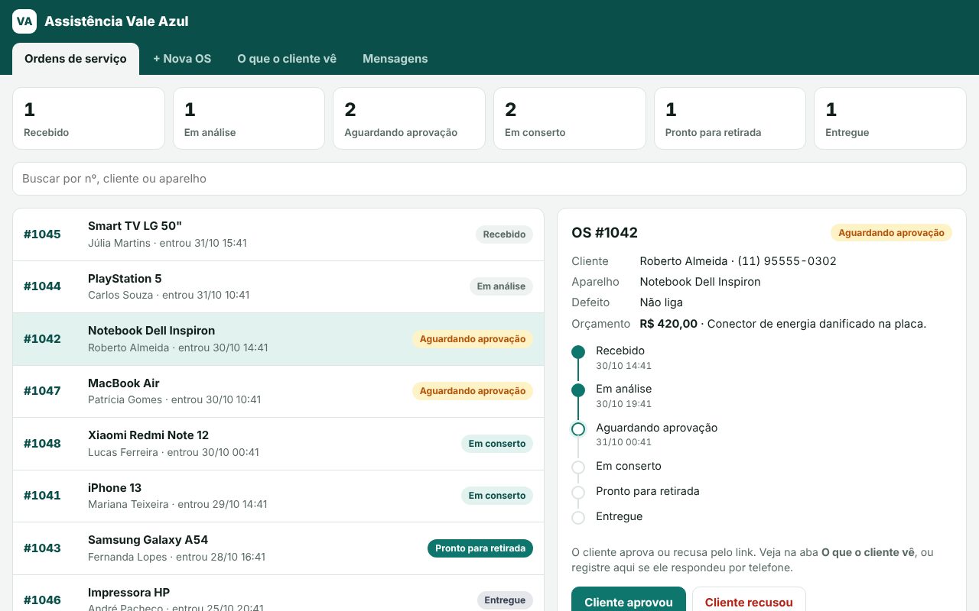Open order #1048 Xiaomi Redmi Note 12
Viewport: 979px width, 611px height.
[278, 444]
